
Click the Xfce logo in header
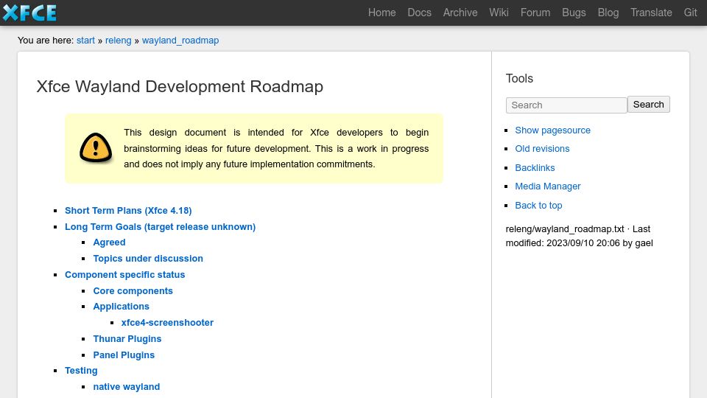click(x=29, y=13)
